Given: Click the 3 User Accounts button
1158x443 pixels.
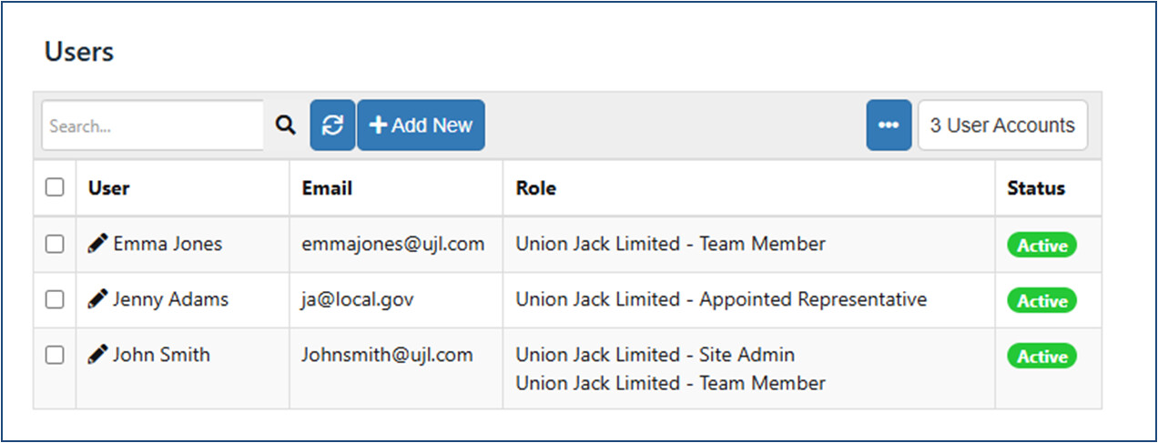Looking at the screenshot, I should (1002, 126).
